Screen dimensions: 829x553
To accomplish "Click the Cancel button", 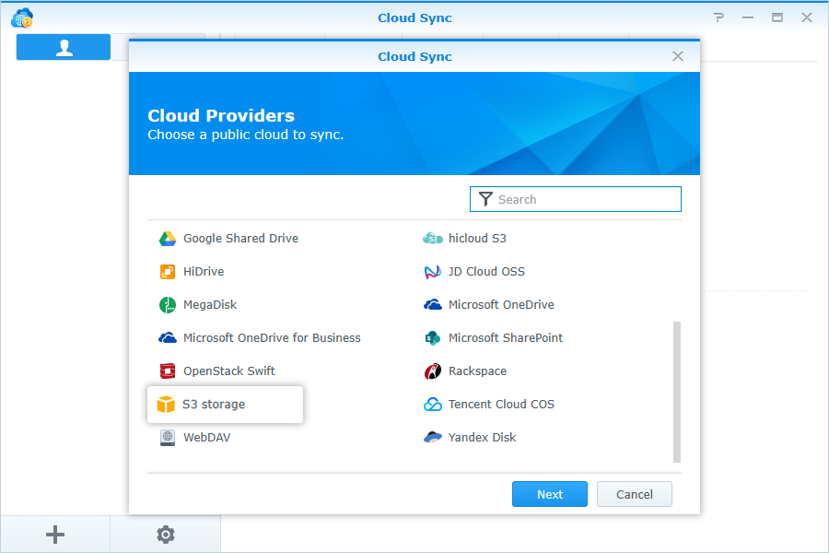I will (x=635, y=494).
